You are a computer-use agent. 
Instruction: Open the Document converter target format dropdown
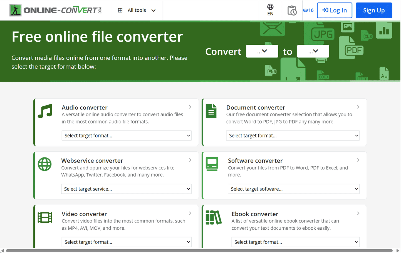pos(293,136)
